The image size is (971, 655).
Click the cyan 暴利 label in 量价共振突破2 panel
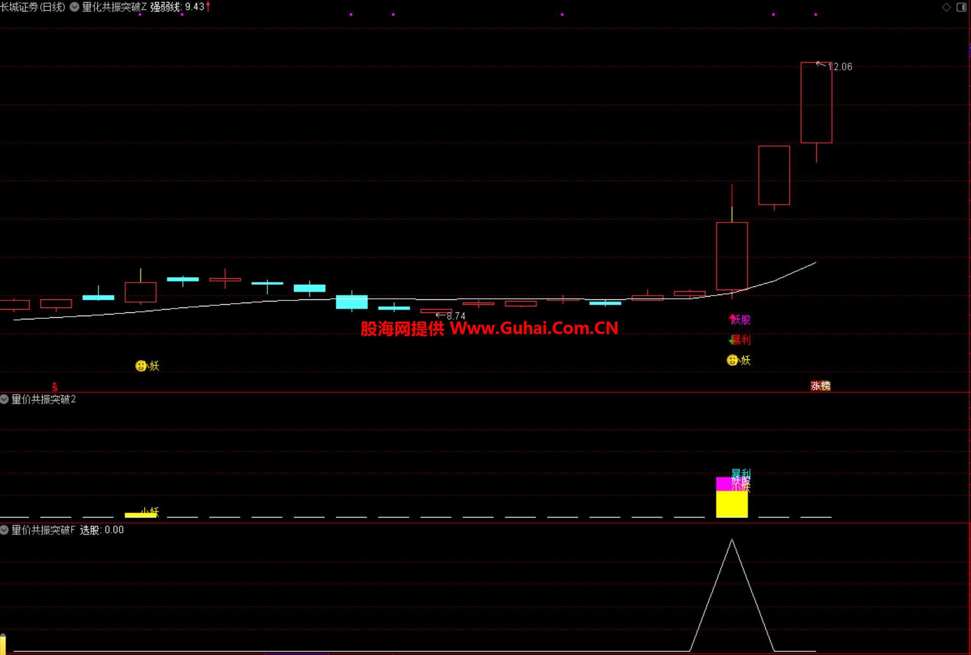click(x=740, y=473)
